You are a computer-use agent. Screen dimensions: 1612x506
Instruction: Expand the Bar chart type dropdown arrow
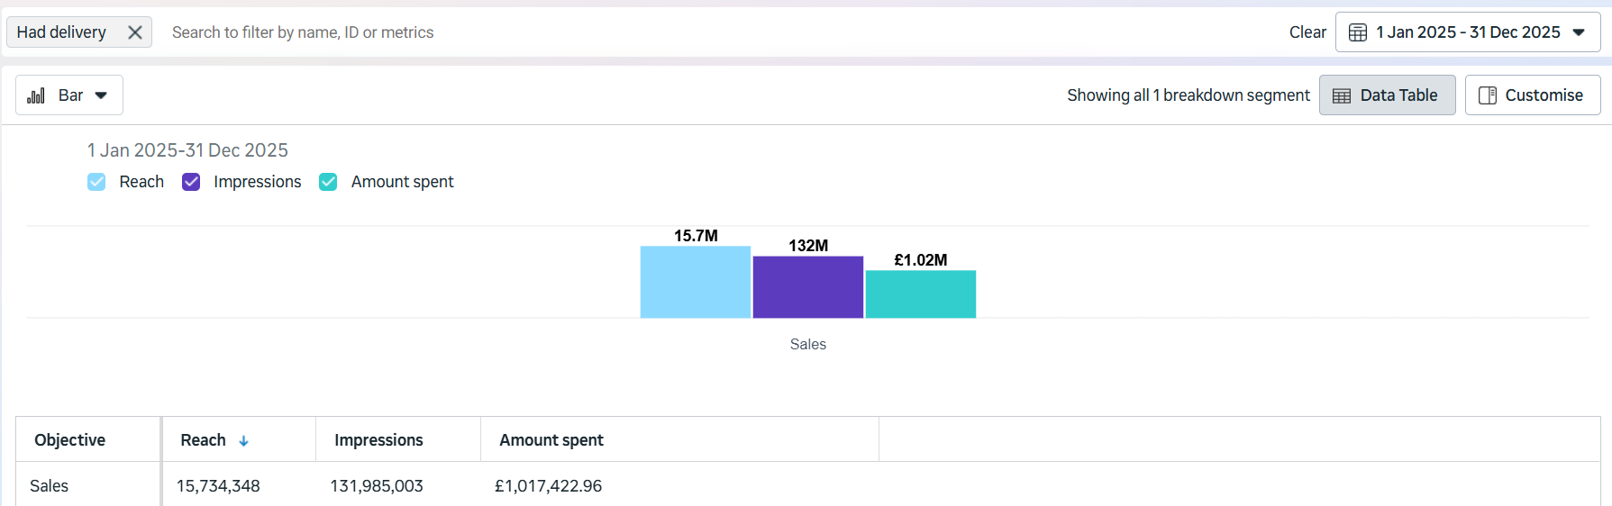(101, 95)
